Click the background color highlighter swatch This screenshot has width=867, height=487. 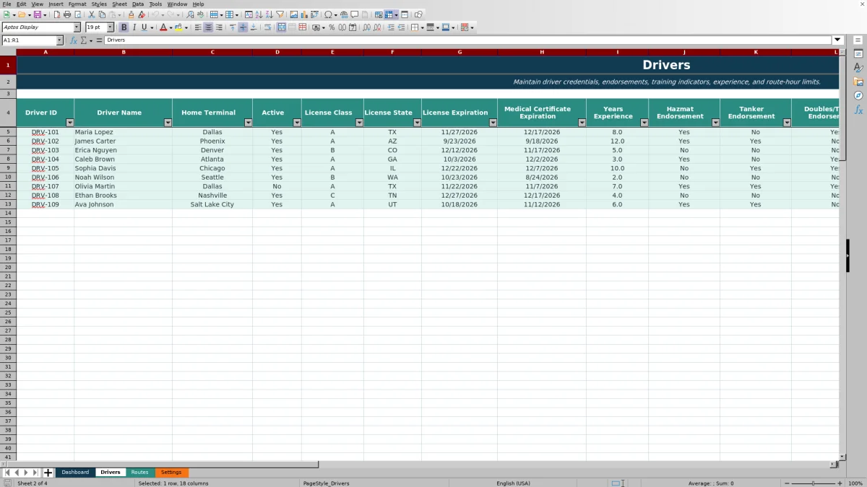(x=178, y=27)
